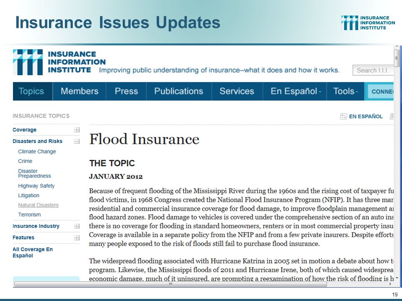Open All Coverage En Español link
The height and width of the screenshot is (301, 402).
pyautogui.click(x=33, y=253)
